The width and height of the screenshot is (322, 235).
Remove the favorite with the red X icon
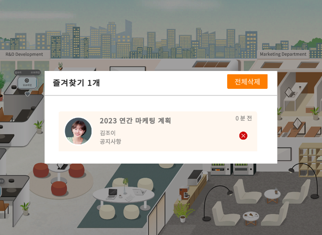pos(243,136)
